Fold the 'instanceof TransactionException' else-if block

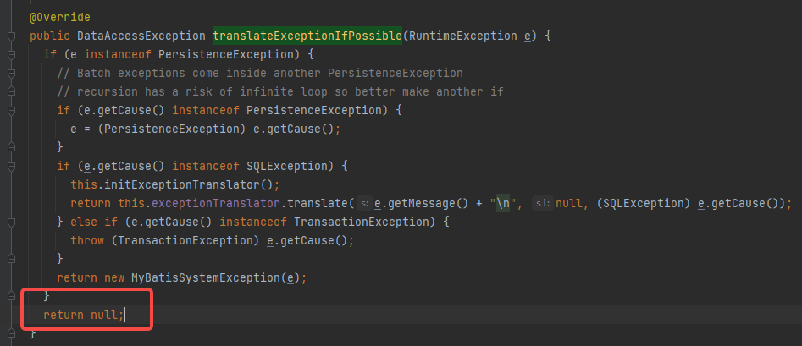[11, 222]
